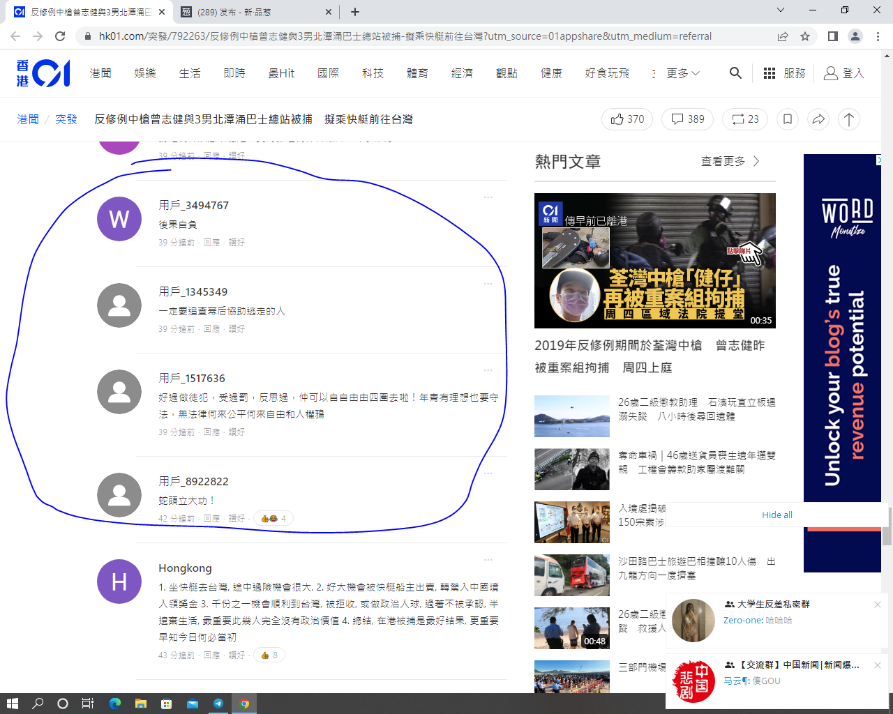Screen dimensions: 893x714
Task: Open Task View on taskbar
Action: click(88, 704)
